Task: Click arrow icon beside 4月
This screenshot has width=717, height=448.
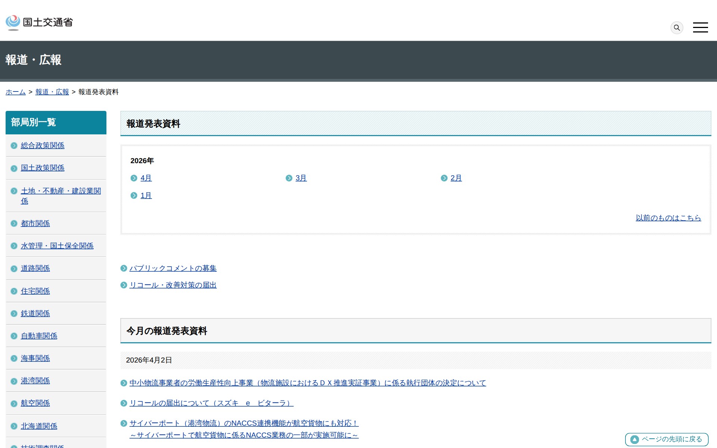Action: coord(134,178)
